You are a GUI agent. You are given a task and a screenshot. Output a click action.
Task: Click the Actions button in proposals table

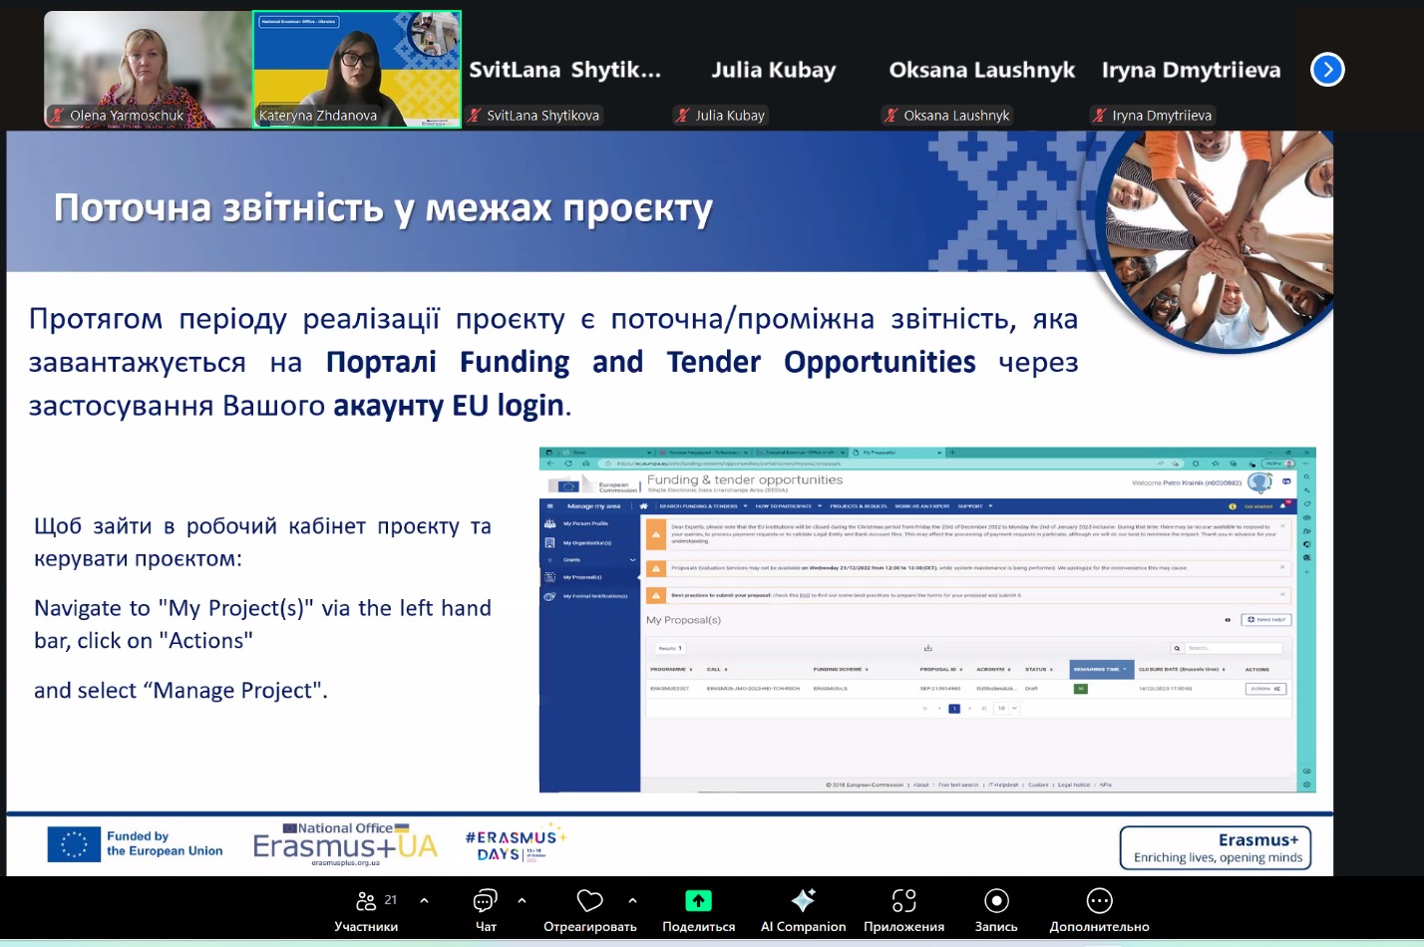click(x=1265, y=689)
